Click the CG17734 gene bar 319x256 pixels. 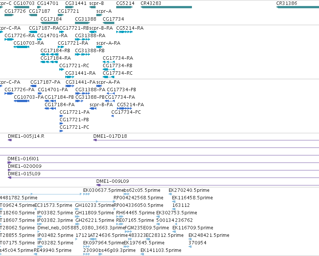pyautogui.click(x=109, y=23)
